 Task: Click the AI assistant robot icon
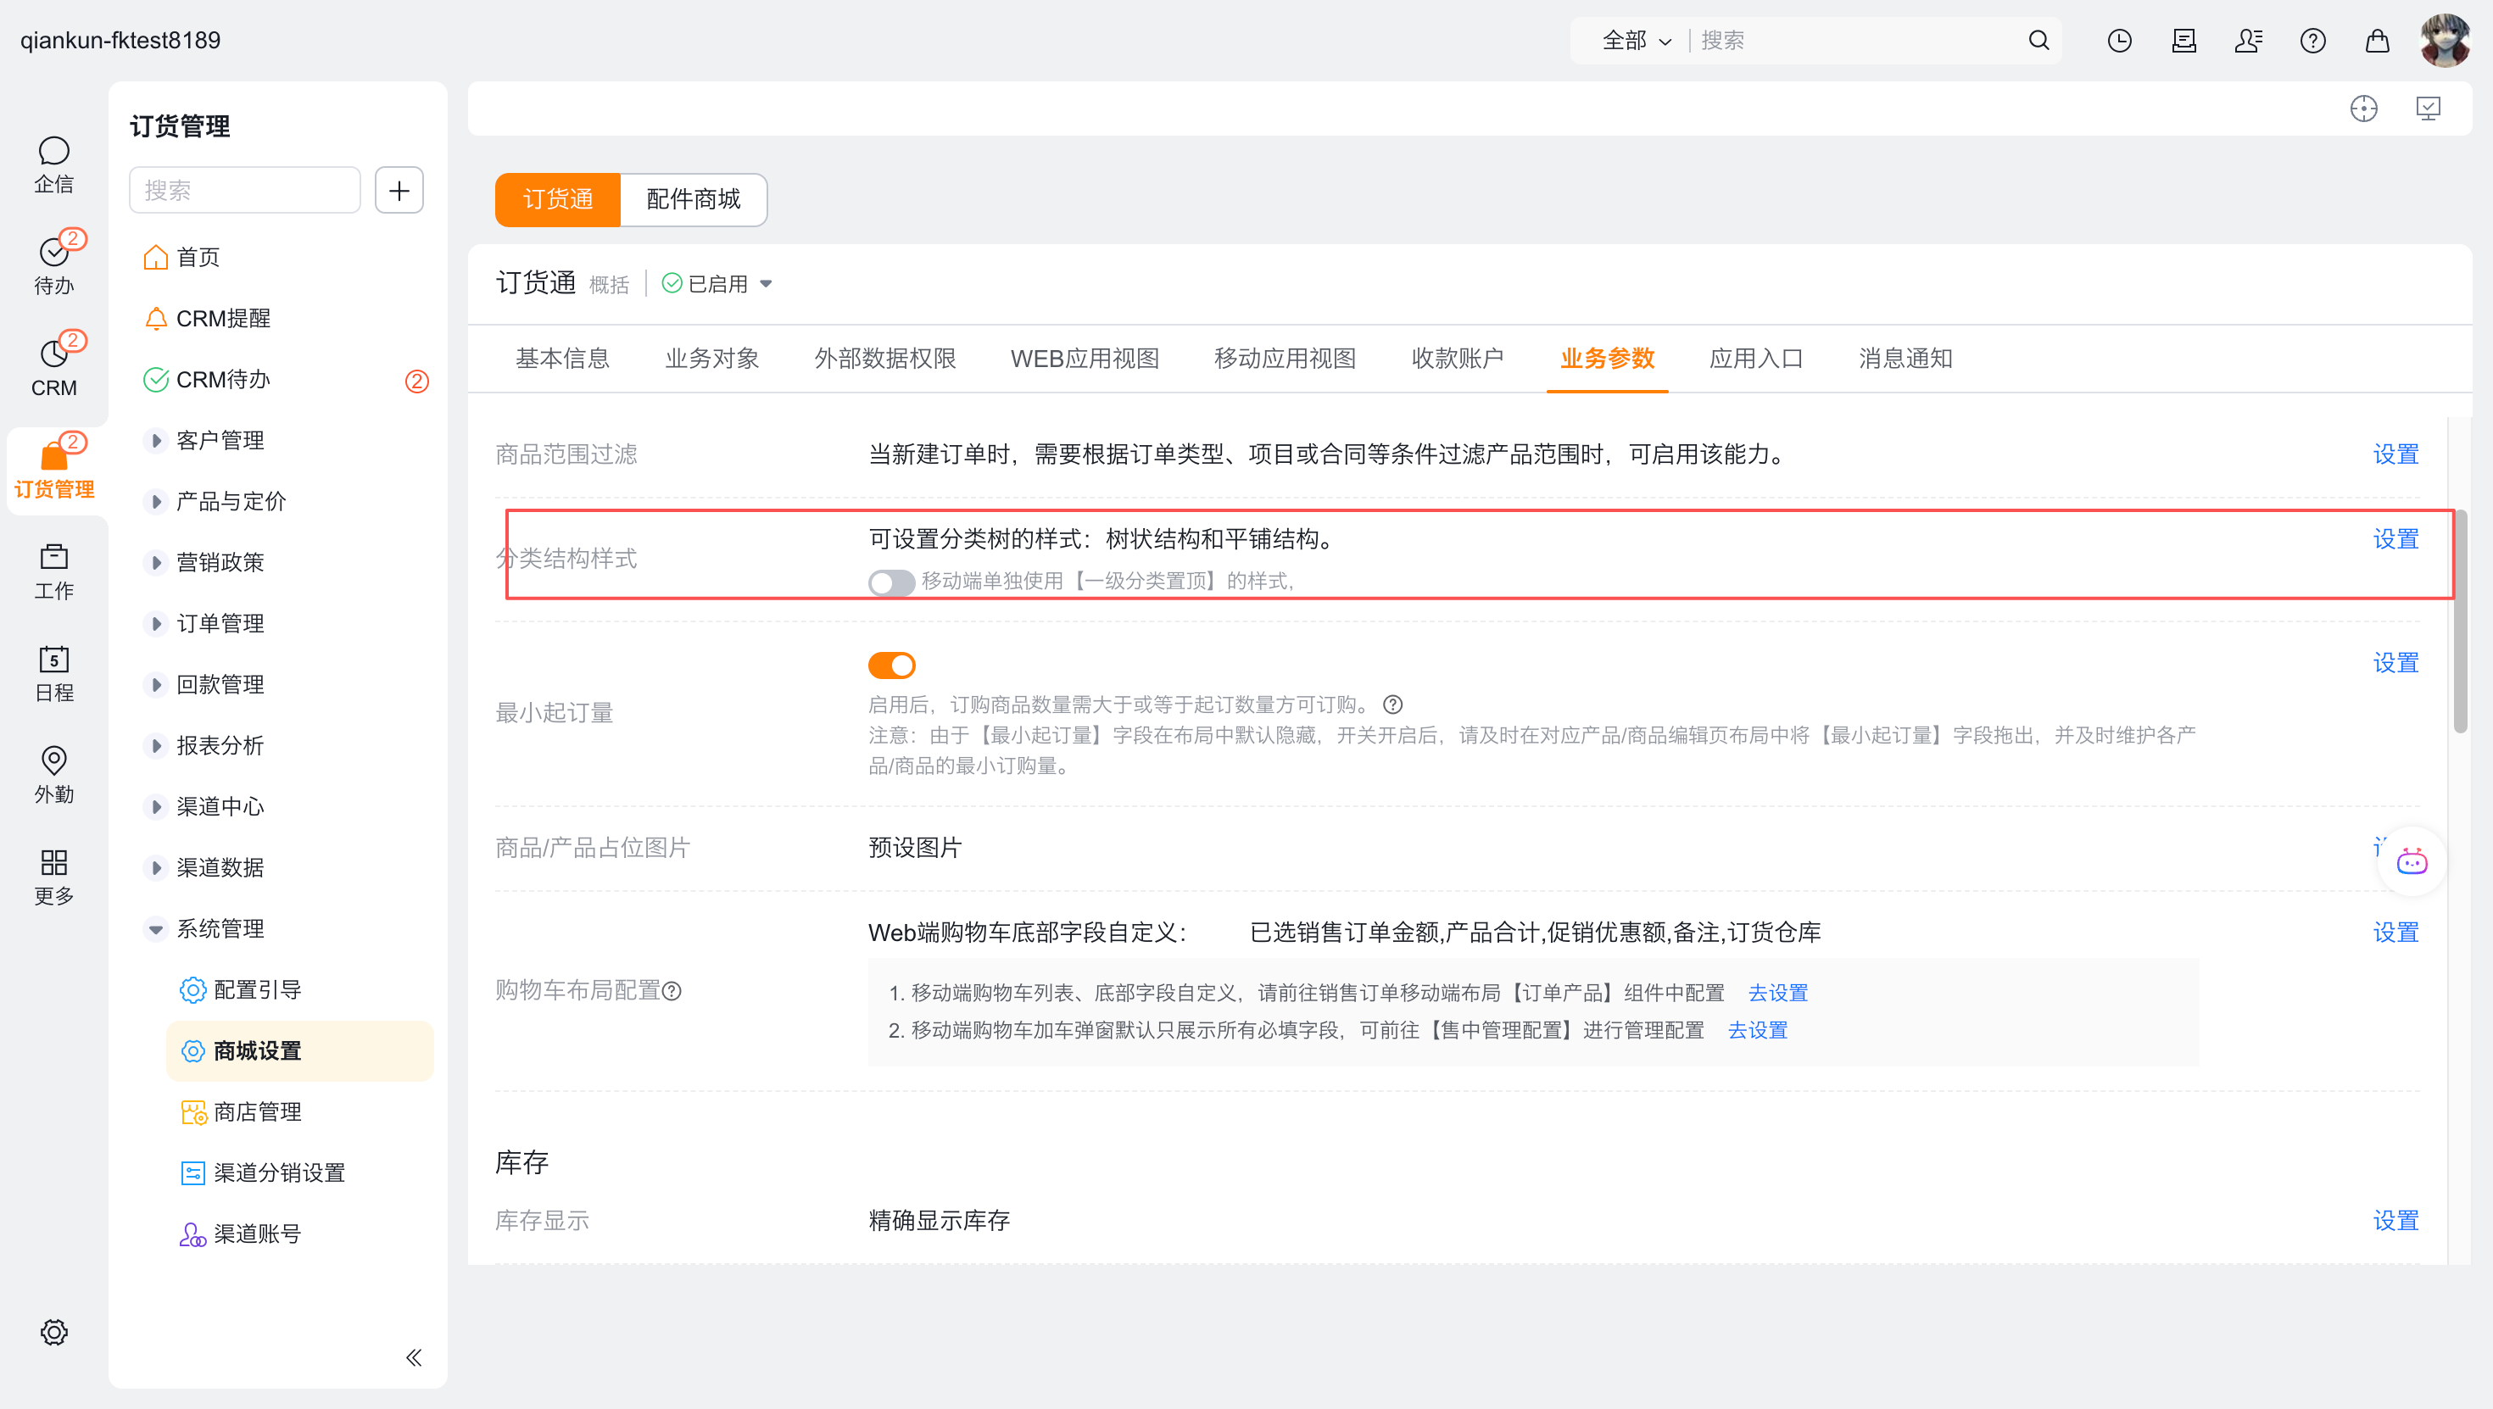(x=2411, y=861)
